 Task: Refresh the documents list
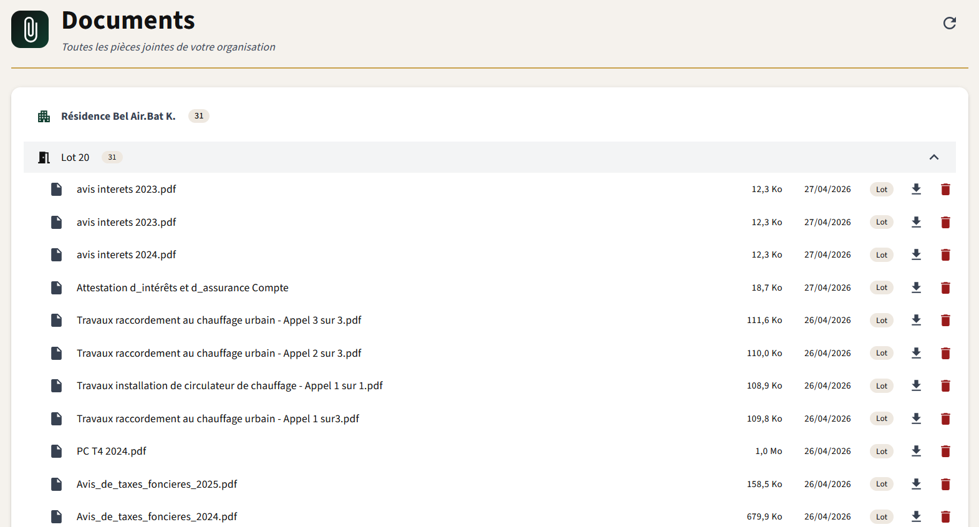click(x=950, y=23)
